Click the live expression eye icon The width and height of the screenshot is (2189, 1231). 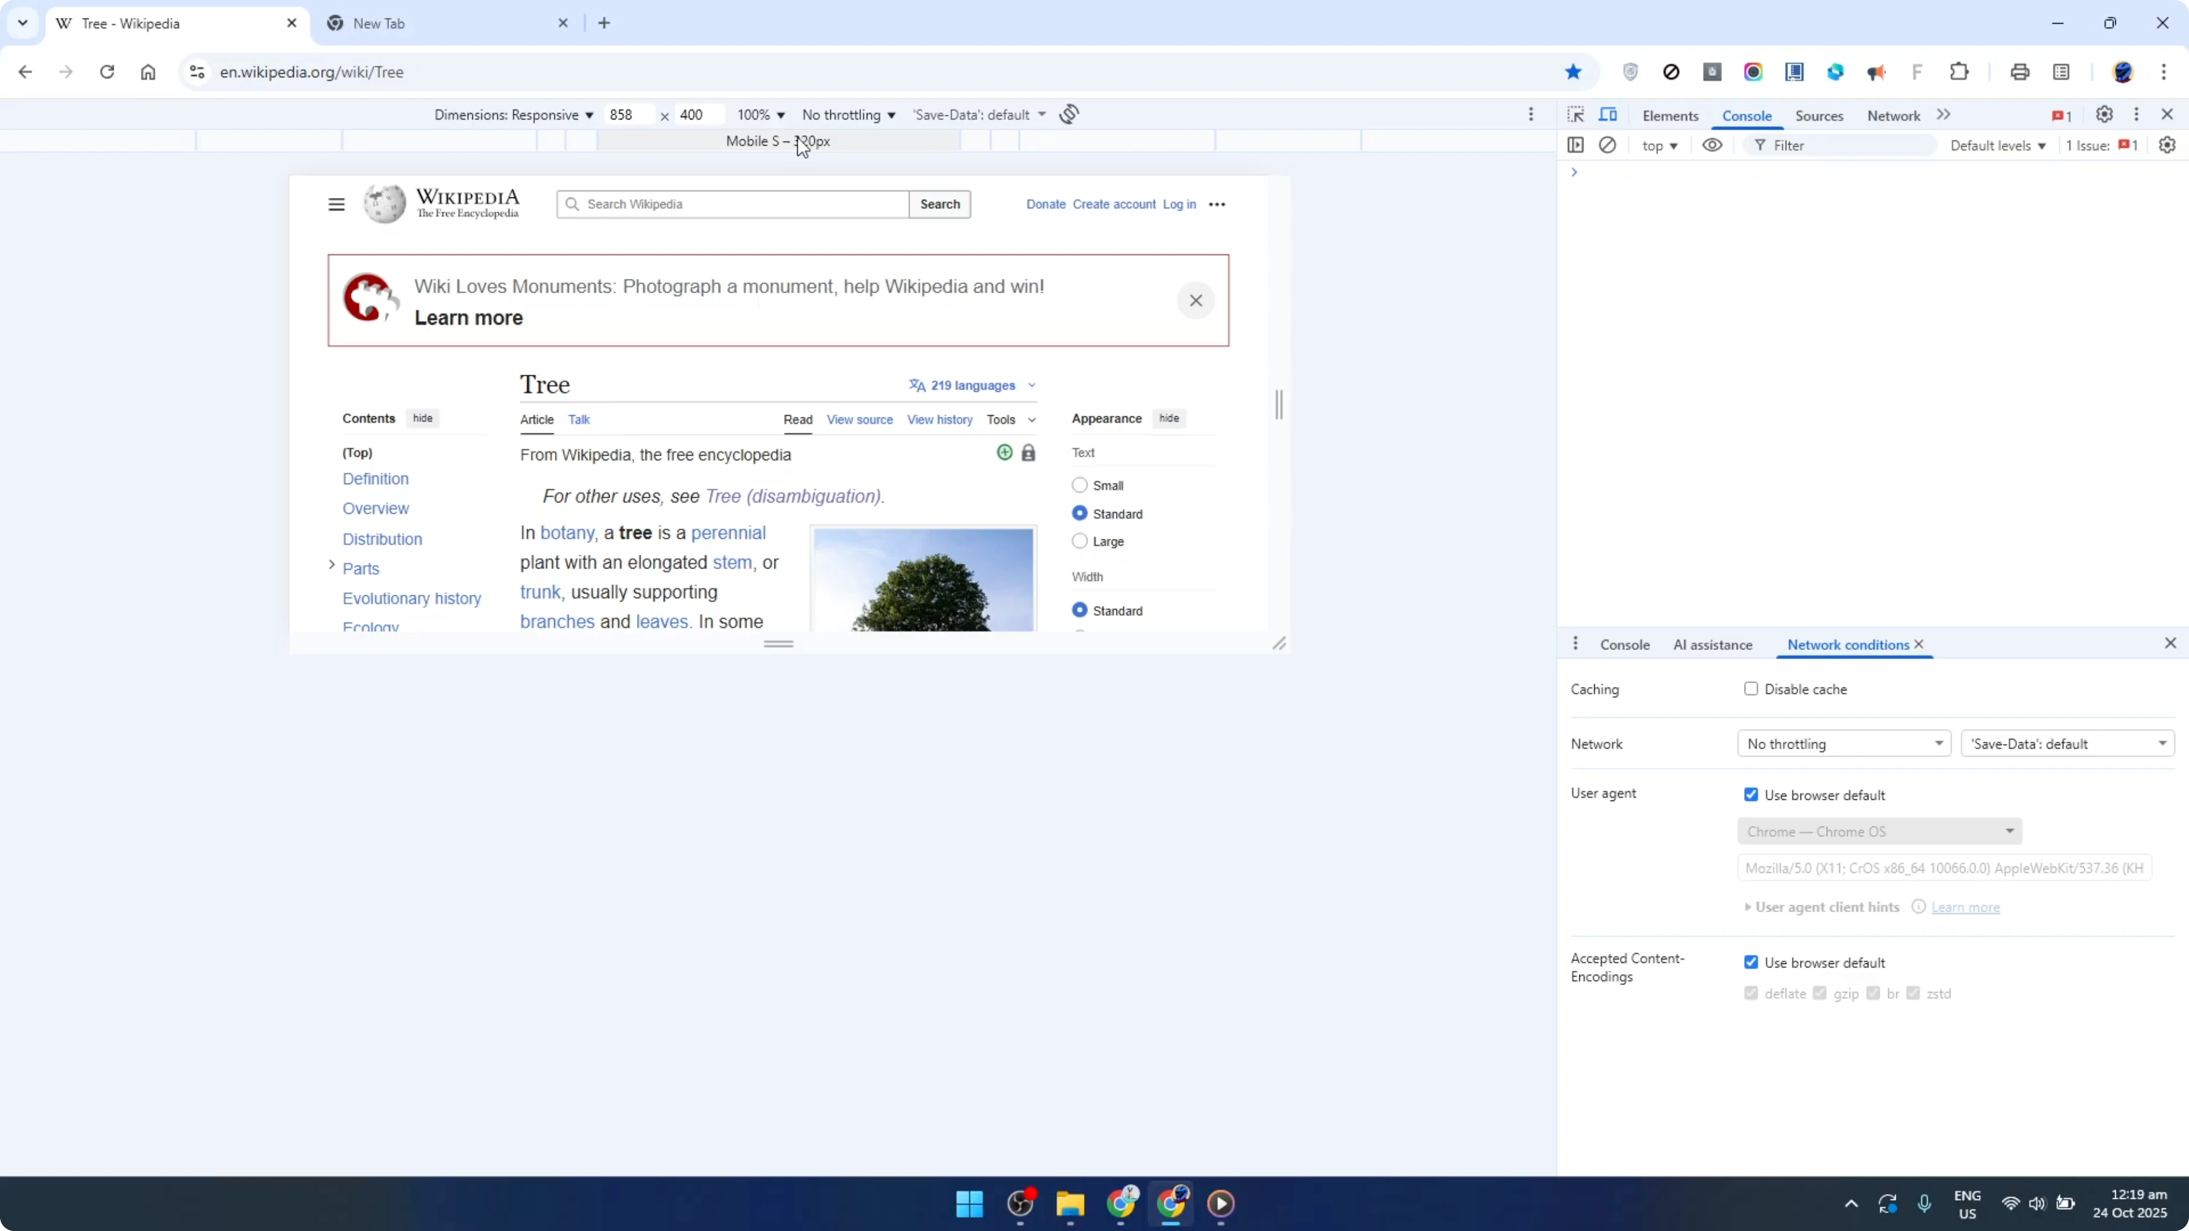point(1713,145)
